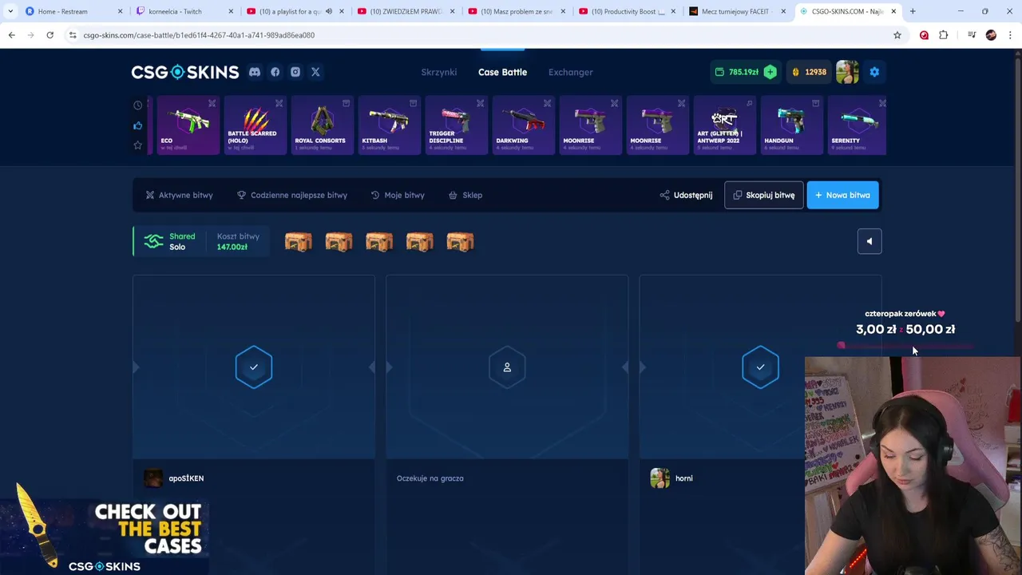The height and width of the screenshot is (575, 1022).
Task: Click the Shared Solo mode badge
Action: pos(169,241)
